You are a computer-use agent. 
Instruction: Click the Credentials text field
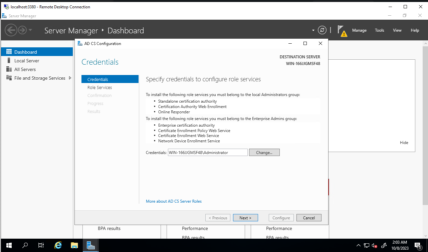click(208, 152)
